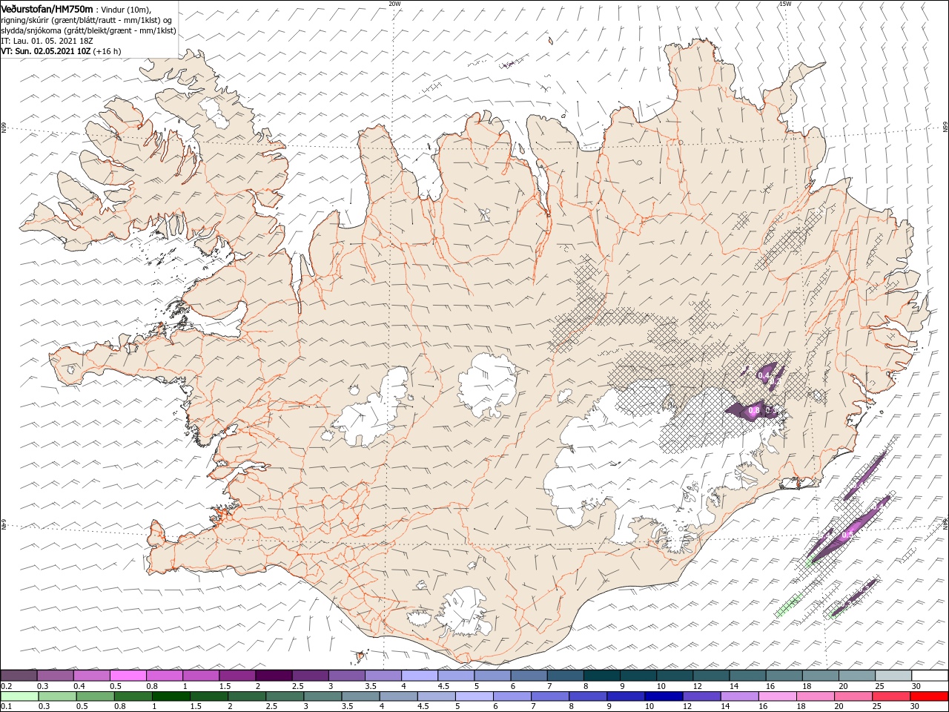949x712 pixels.
Task: Select the dark teal 8 swatch, upper row
Action: [x=602, y=675]
